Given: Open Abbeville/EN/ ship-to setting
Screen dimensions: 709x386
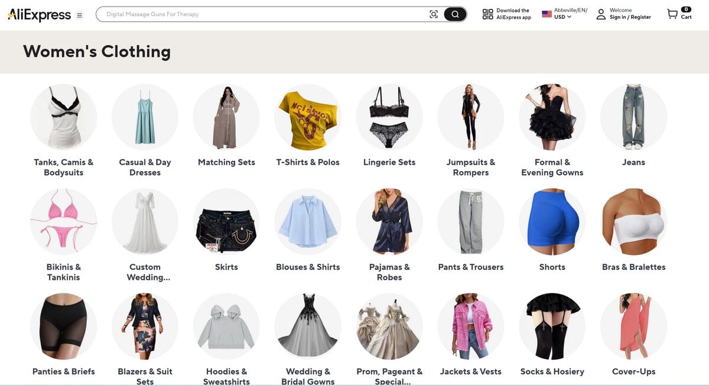Looking at the screenshot, I should 571,10.
